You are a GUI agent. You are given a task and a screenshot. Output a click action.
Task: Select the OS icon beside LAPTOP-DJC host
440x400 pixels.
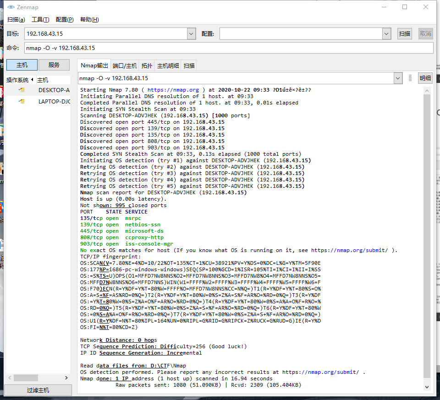[x=22, y=101]
